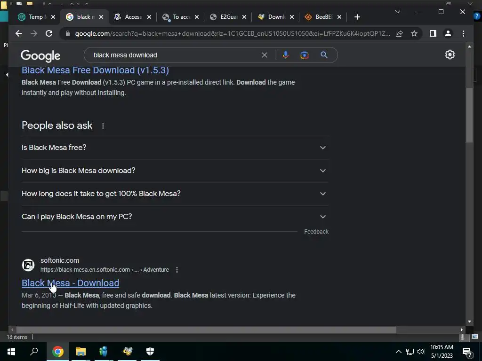
Task: Expand 'How big is Black Mesa download?'
Action: [175, 171]
